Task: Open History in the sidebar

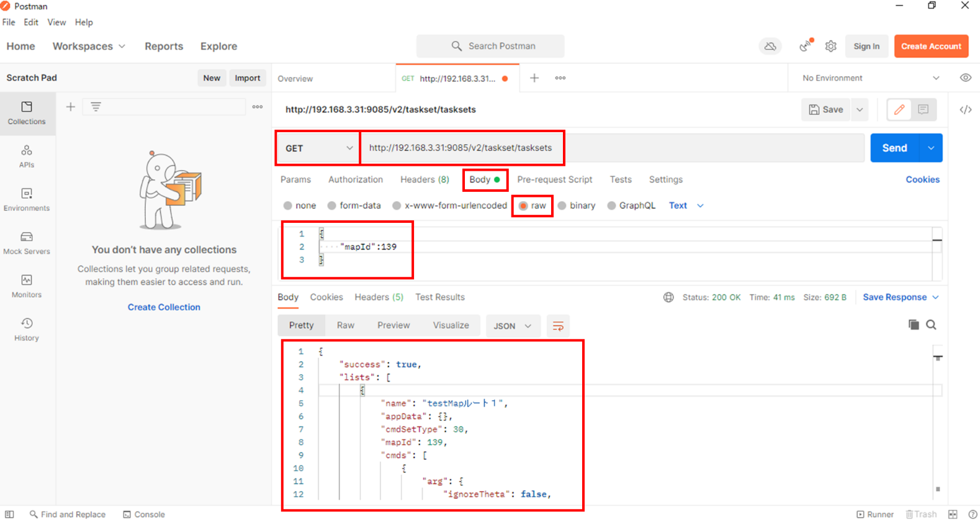Action: (27, 330)
